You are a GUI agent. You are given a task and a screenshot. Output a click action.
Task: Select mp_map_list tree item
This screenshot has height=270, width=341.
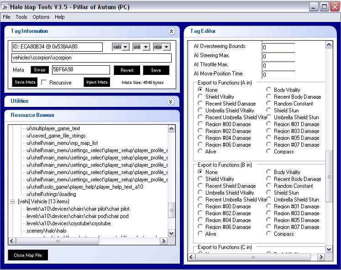click(x=62, y=143)
